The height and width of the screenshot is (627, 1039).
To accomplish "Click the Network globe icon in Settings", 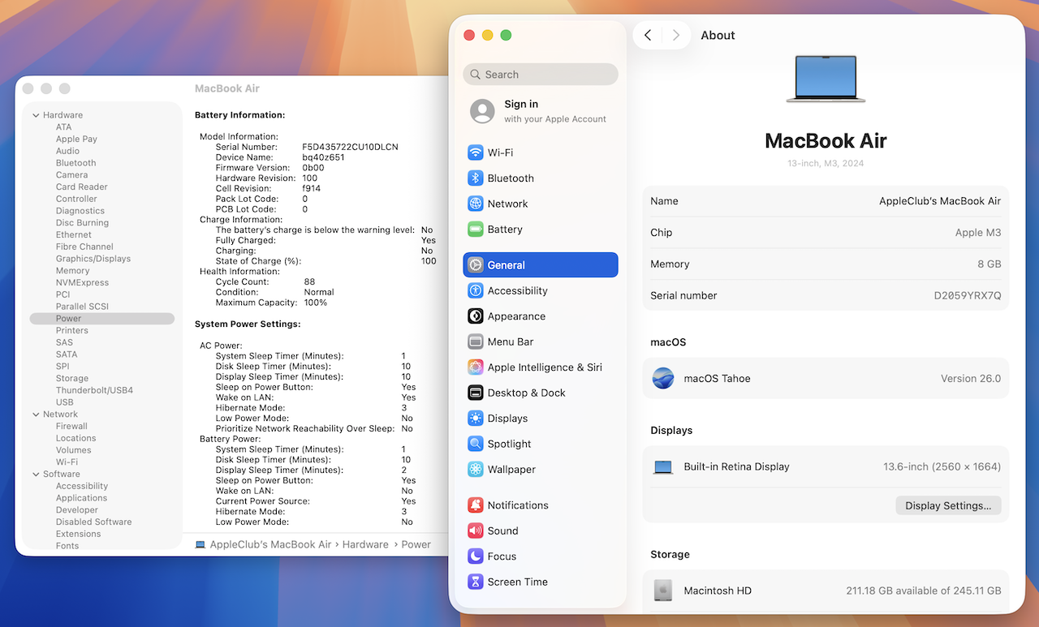I will point(476,204).
